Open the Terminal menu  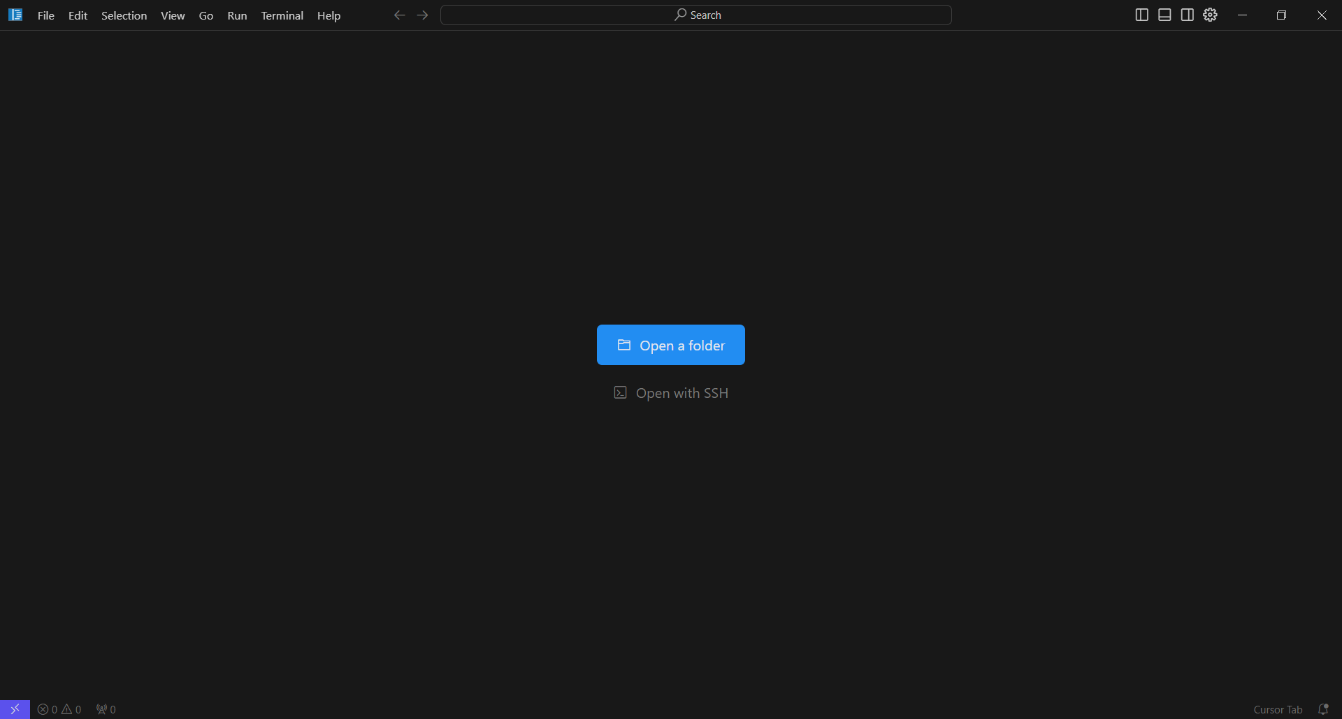tap(282, 15)
